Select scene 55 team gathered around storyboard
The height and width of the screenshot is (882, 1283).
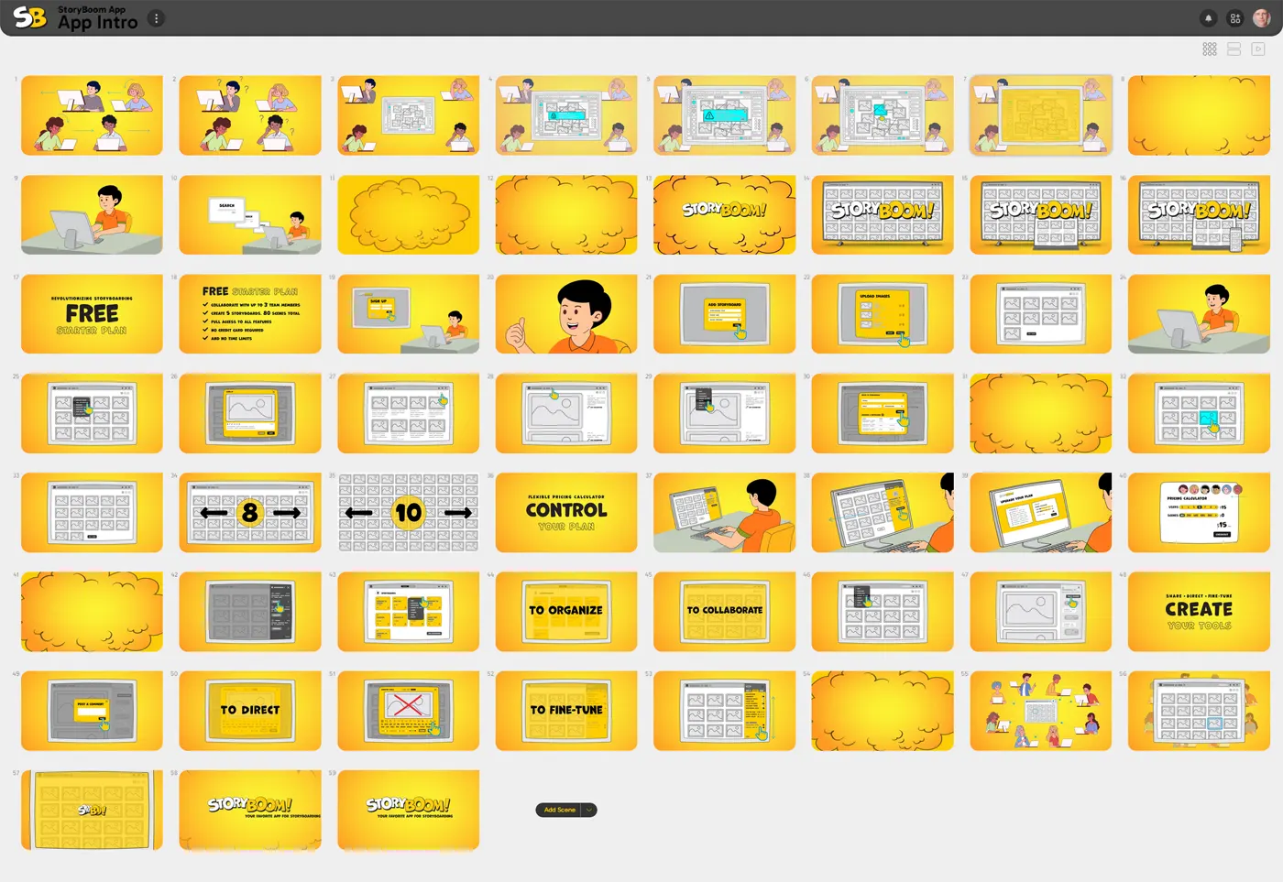pos(1041,710)
